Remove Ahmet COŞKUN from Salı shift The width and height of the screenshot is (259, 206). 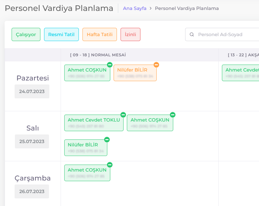point(173,115)
